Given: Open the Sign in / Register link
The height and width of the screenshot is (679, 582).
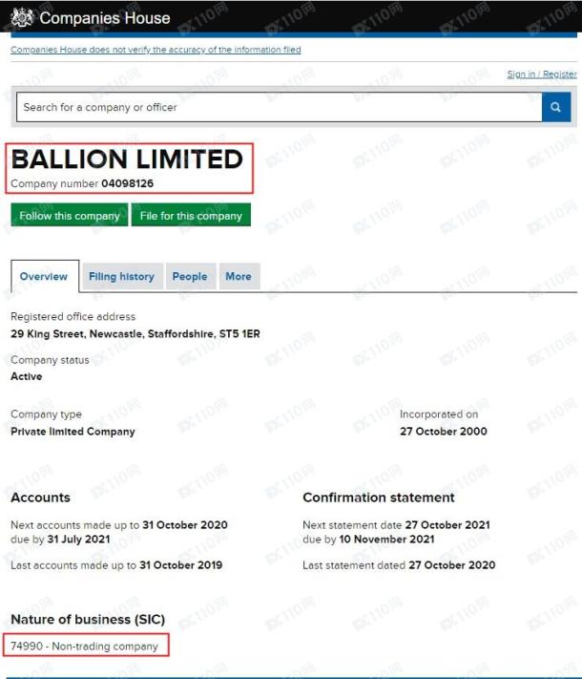Looking at the screenshot, I should tap(542, 74).
